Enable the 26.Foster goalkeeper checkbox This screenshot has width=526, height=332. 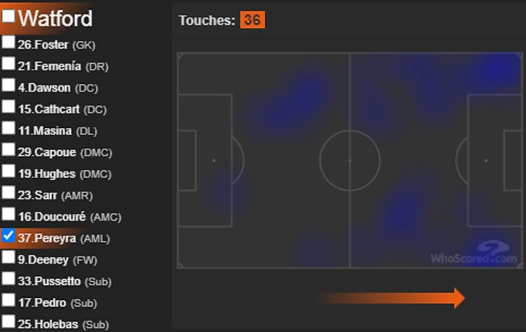8,42
